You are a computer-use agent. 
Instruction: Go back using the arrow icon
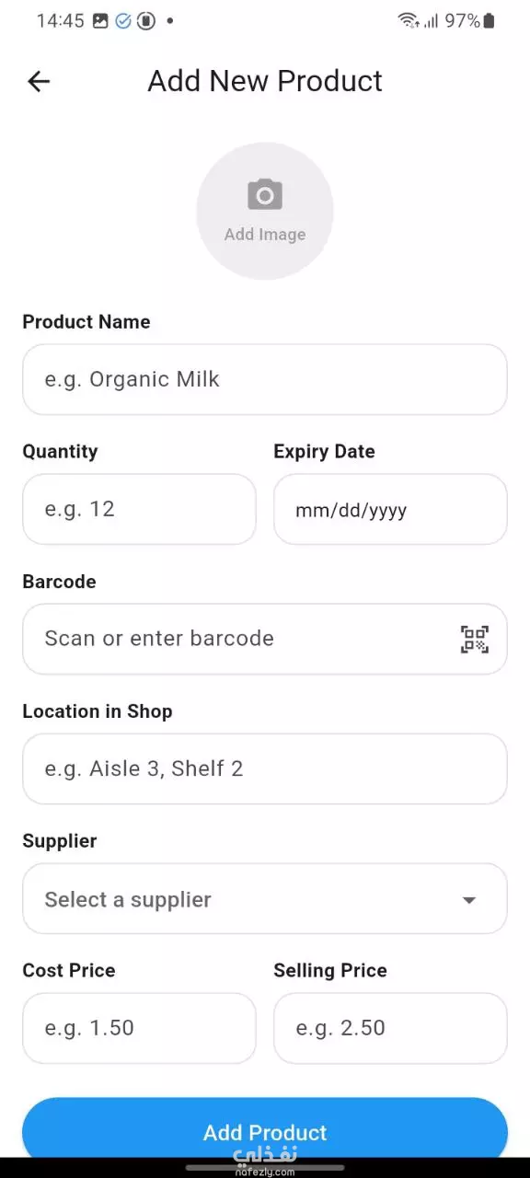[x=38, y=81]
